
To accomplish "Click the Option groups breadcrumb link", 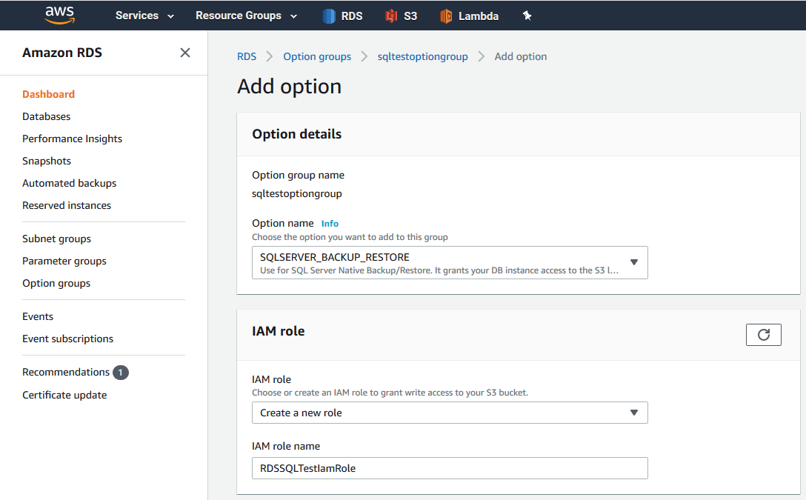I will (317, 56).
